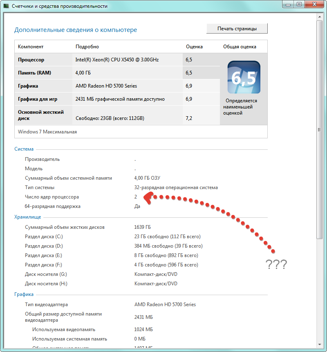Click the 32-разрядная операционная система value

click(x=176, y=187)
